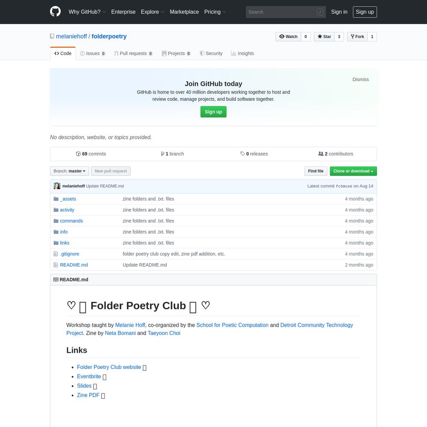
Task: Open the Slides link
Action: (x=84, y=386)
